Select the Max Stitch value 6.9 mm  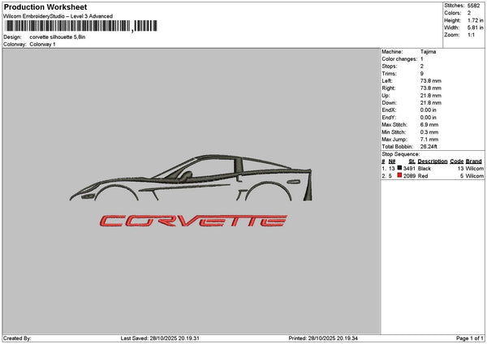coord(429,124)
